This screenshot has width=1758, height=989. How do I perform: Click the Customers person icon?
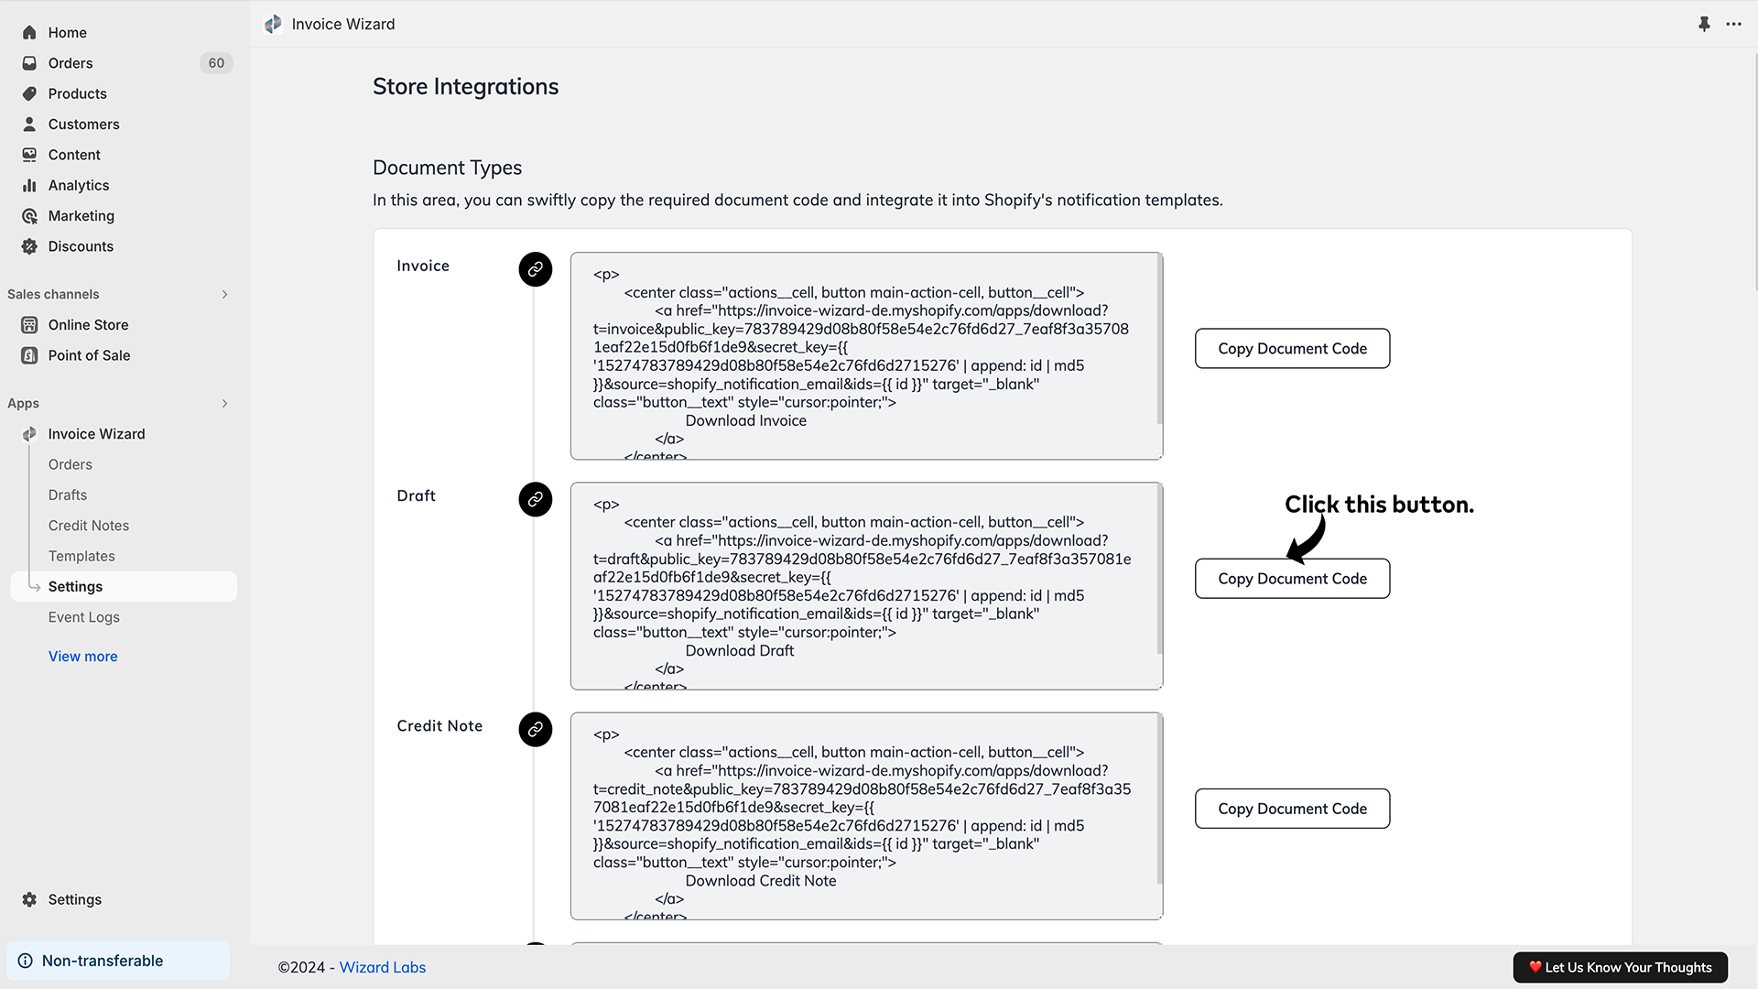pos(29,124)
